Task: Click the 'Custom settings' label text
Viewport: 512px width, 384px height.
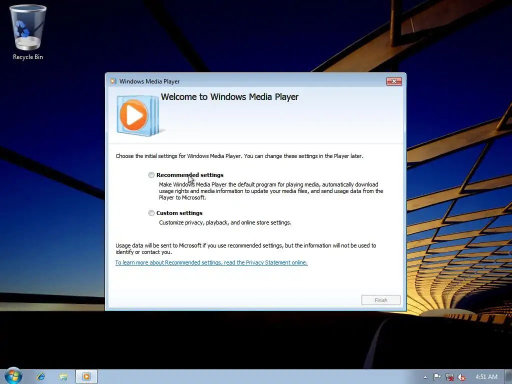Action: (179, 213)
